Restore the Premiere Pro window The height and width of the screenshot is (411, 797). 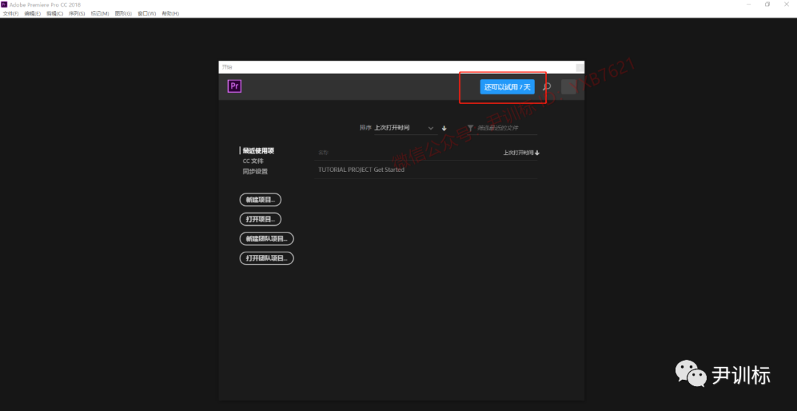pos(767,4)
